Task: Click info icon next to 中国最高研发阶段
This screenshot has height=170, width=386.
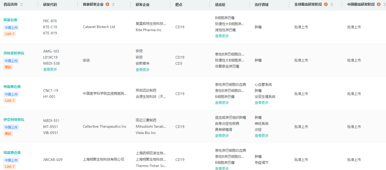Action: [x=379, y=5]
